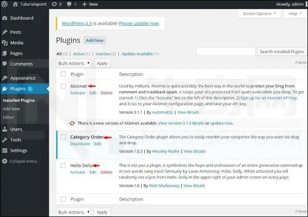Deactivate the Category Order plugin

click(80, 144)
